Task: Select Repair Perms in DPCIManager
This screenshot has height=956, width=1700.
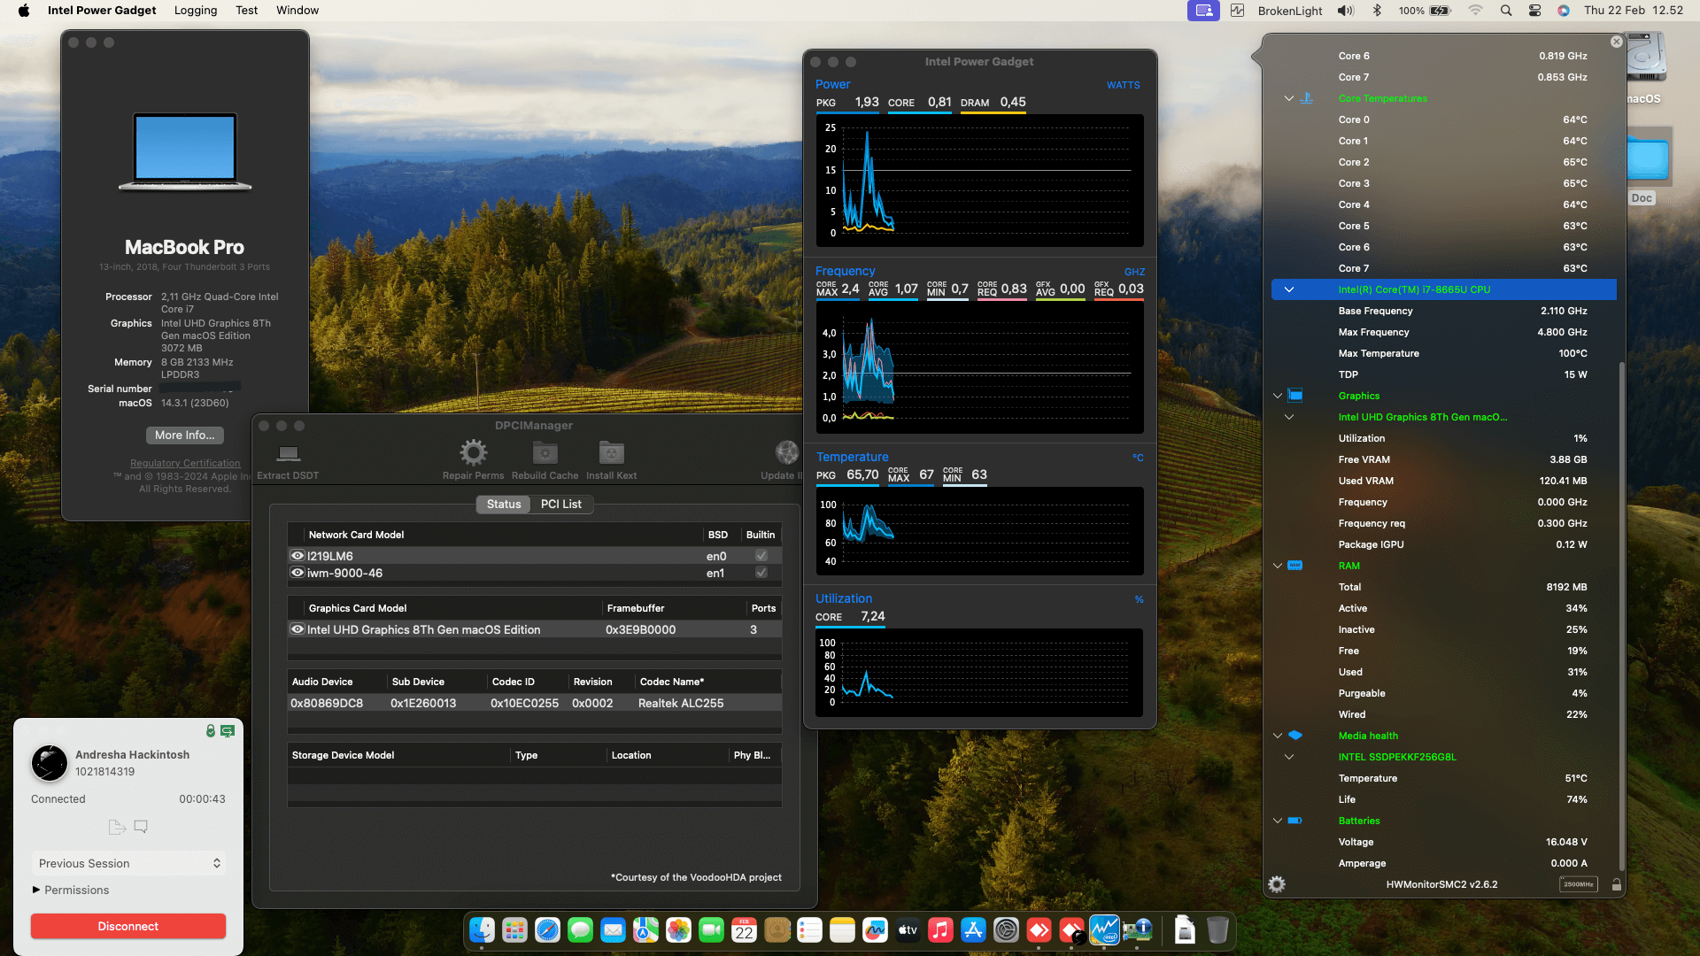Action: point(473,452)
